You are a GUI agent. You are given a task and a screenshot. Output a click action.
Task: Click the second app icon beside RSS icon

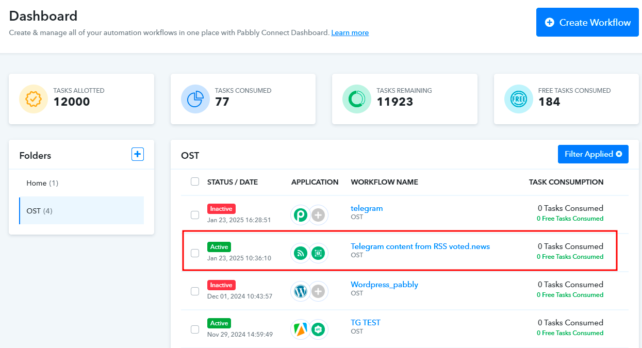(318, 253)
